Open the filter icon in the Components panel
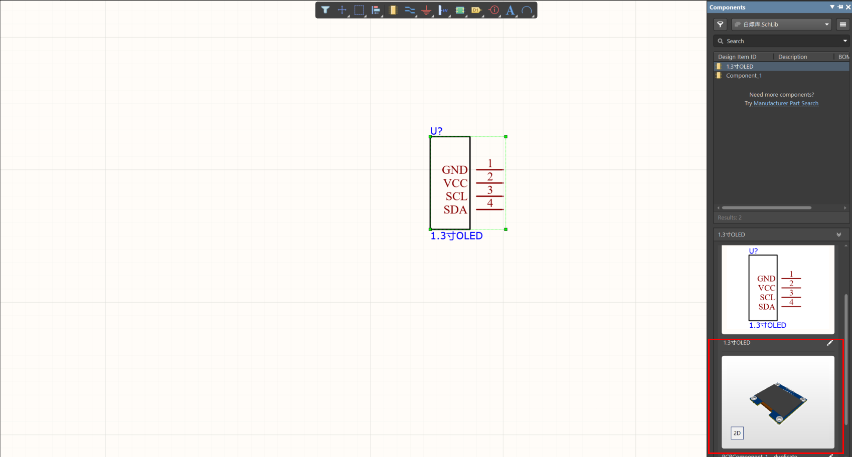Image resolution: width=852 pixels, height=457 pixels. pyautogui.click(x=720, y=24)
